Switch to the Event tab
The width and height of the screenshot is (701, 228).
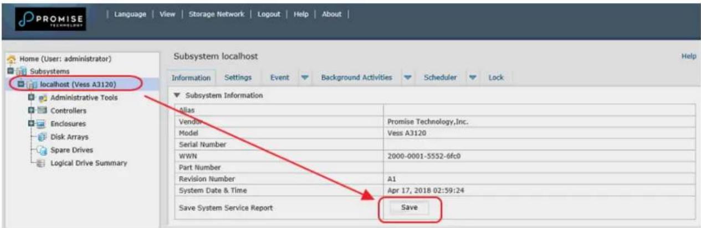tap(279, 77)
